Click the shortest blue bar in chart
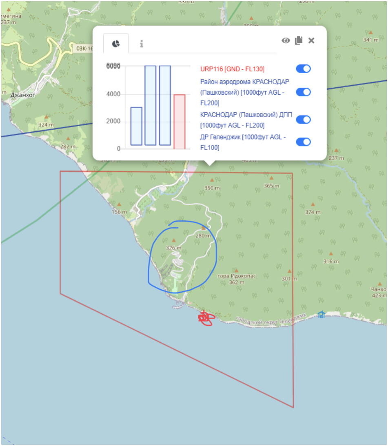The width and height of the screenshot is (388, 446). click(x=136, y=126)
